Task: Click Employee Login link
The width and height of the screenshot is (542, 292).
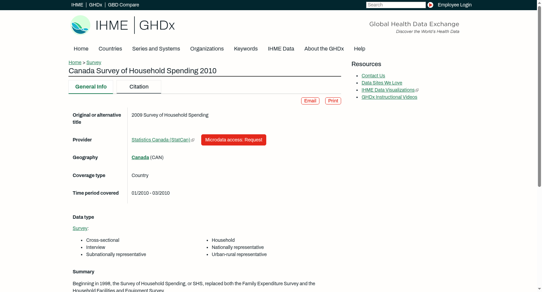Action: coord(455,5)
